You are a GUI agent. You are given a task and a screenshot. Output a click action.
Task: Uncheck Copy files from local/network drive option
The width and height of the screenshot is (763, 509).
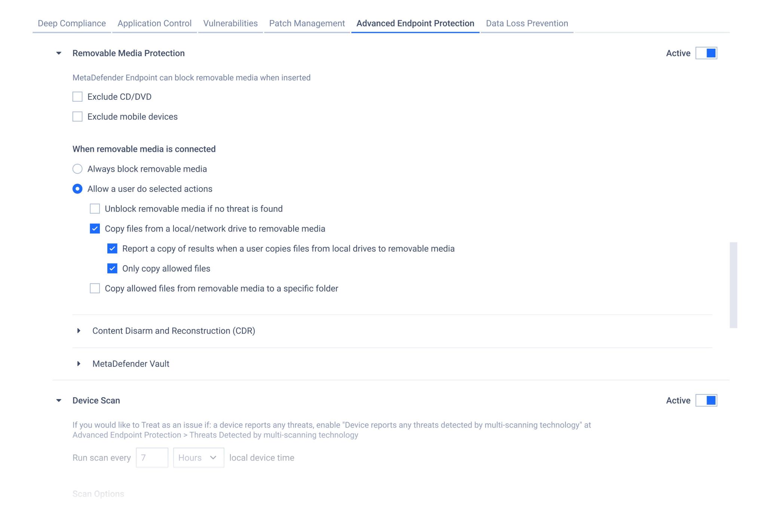pyautogui.click(x=95, y=229)
